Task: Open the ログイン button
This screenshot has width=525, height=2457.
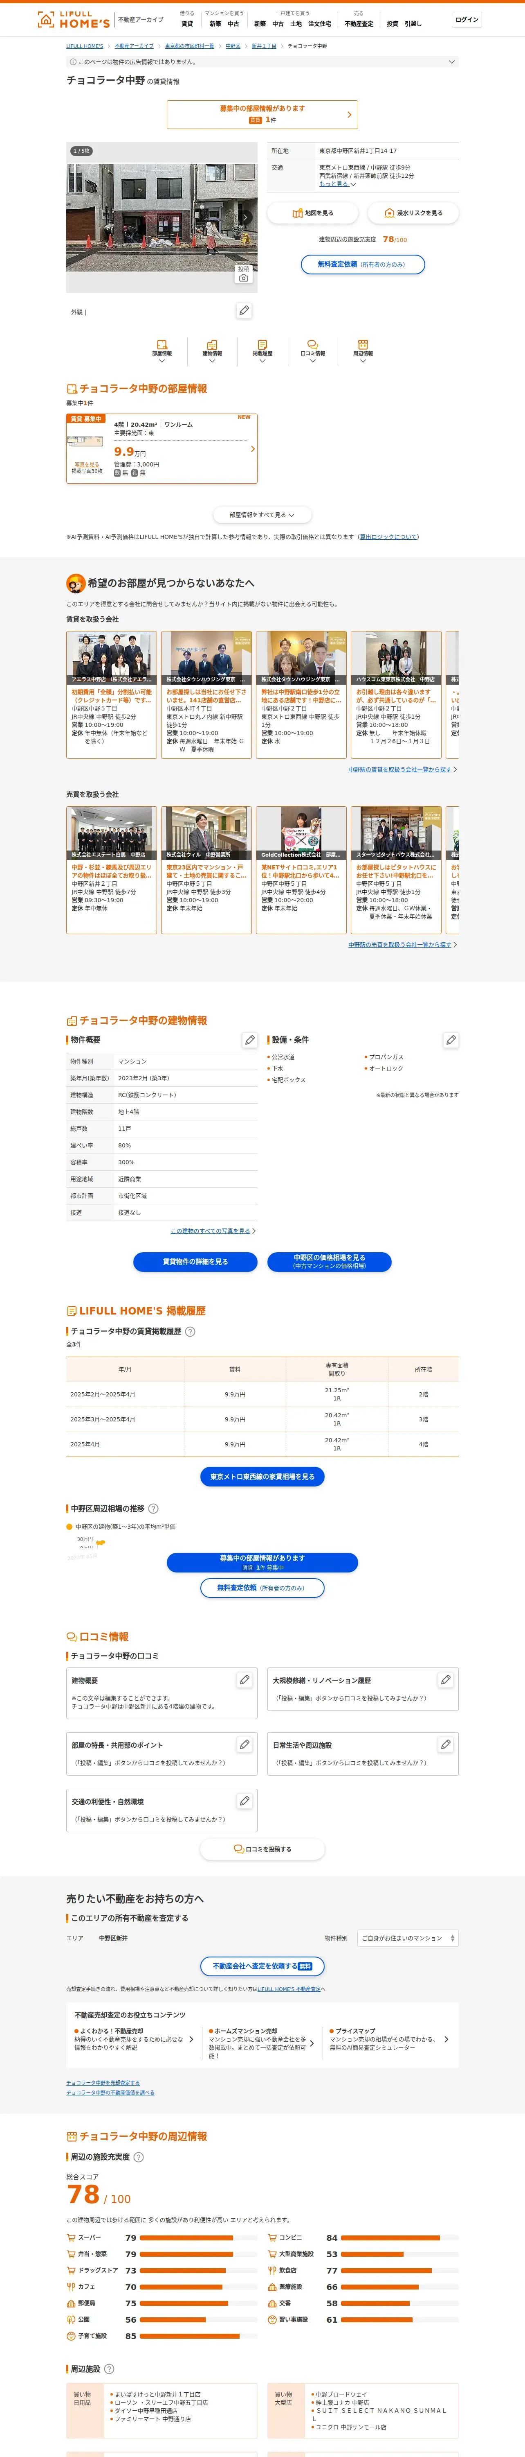Action: [467, 19]
